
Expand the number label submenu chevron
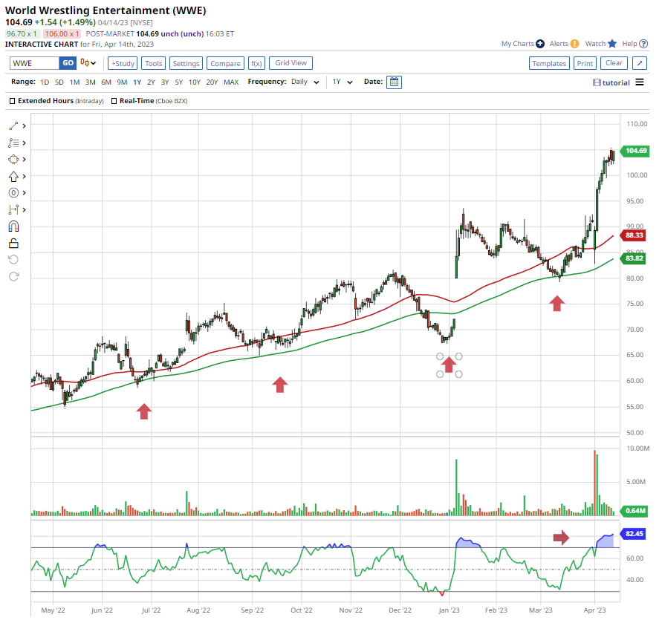tap(24, 193)
